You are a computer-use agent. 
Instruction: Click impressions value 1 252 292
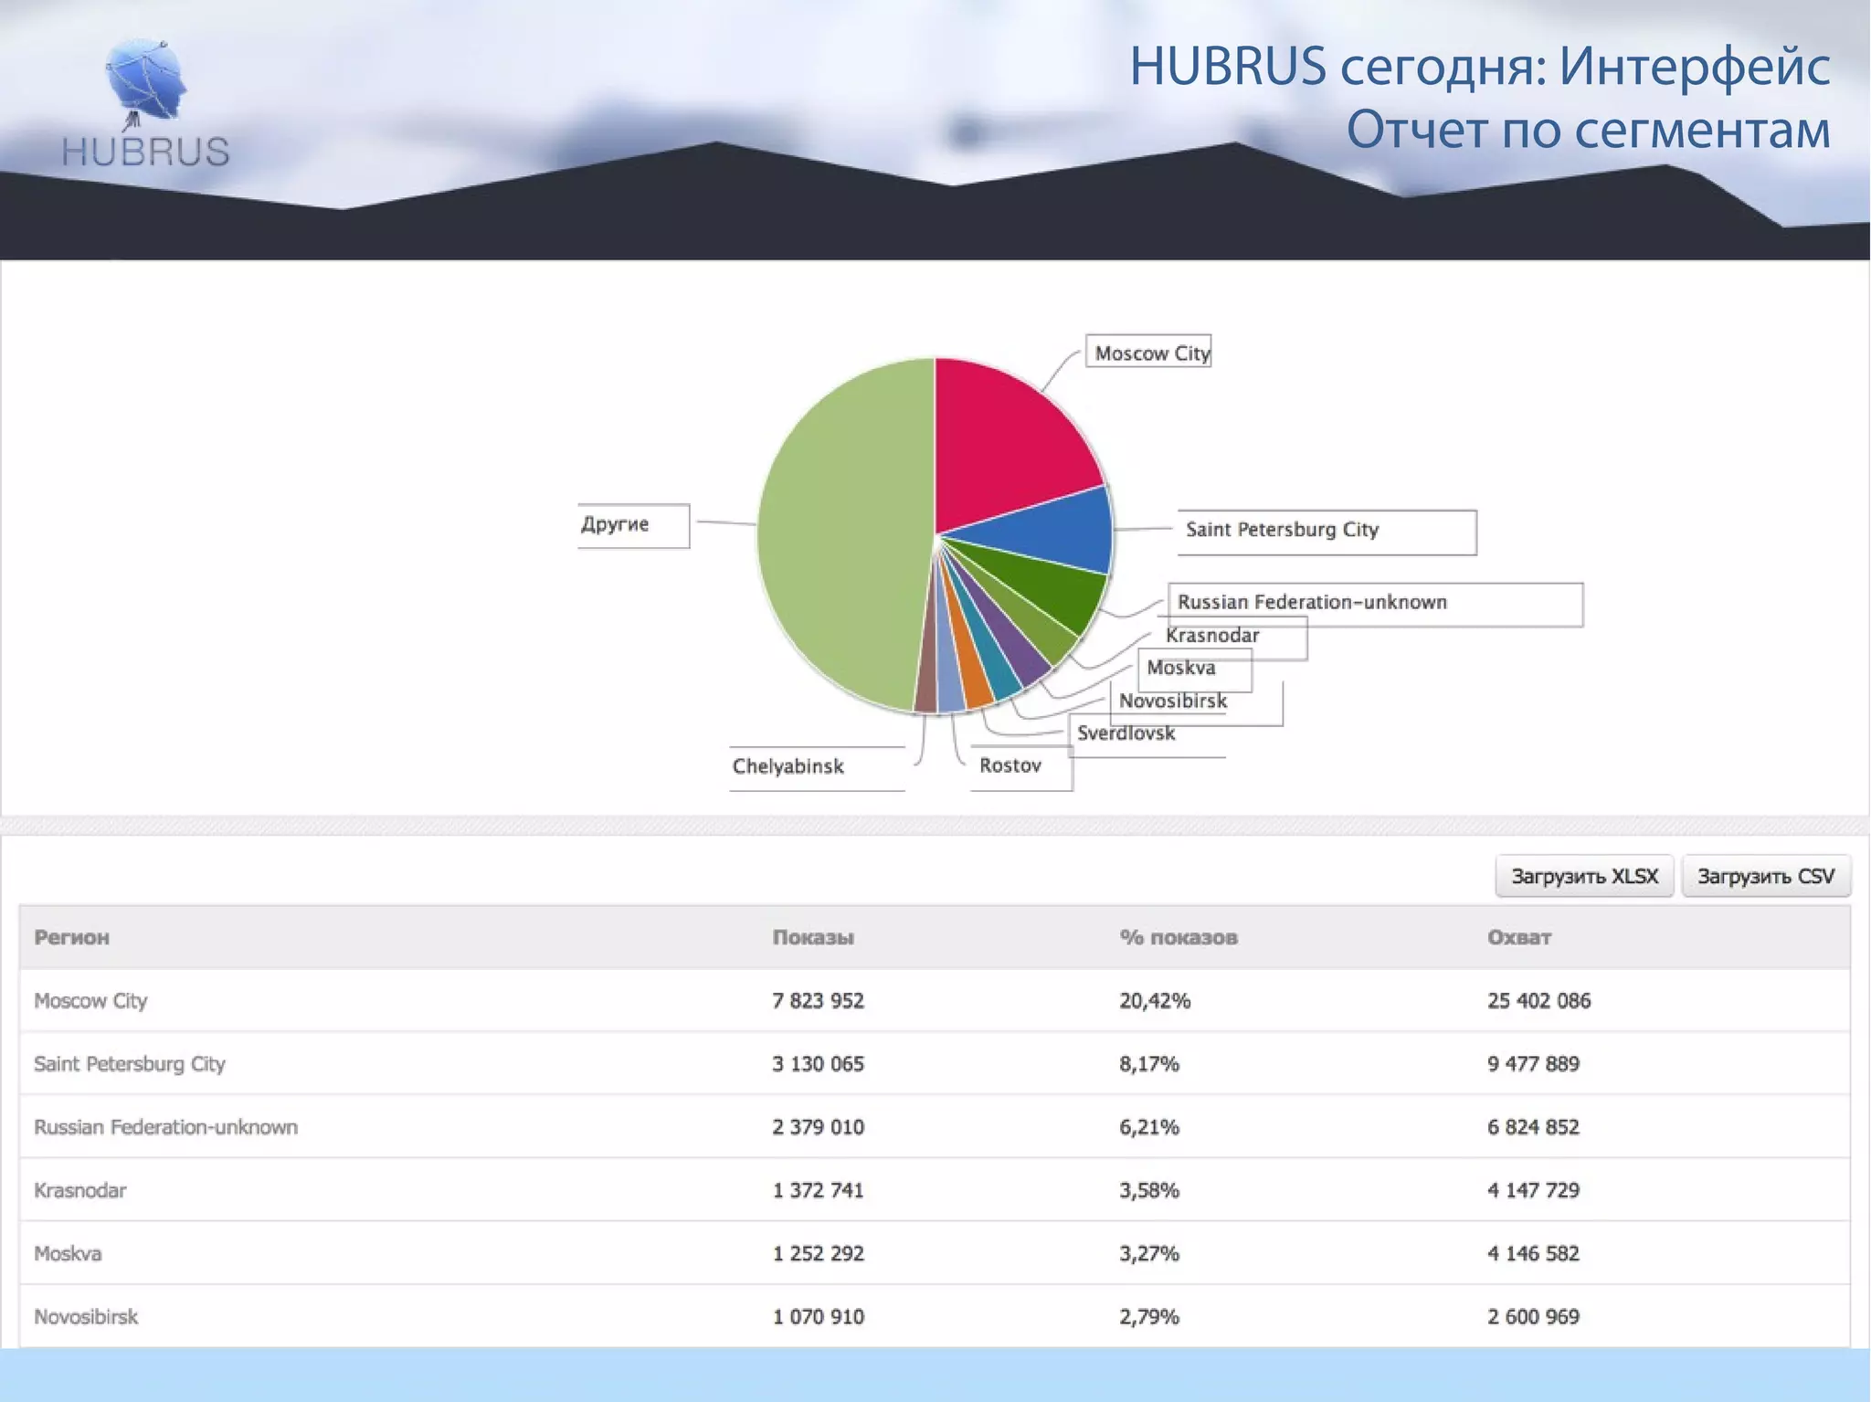point(818,1254)
